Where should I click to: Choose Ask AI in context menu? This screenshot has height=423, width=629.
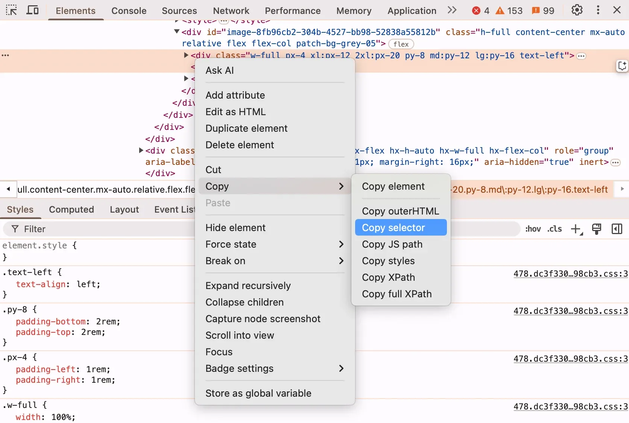pos(275,70)
